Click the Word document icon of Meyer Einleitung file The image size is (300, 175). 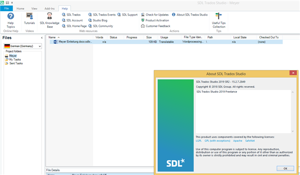(x=55, y=42)
